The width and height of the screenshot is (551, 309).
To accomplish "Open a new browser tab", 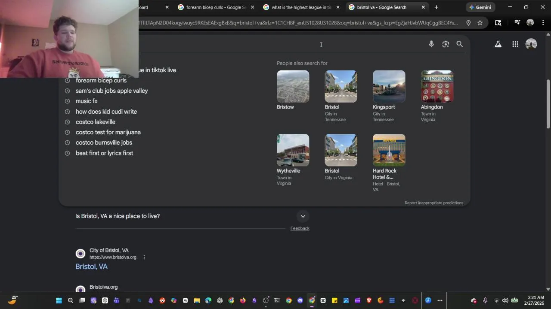I will coord(436,7).
